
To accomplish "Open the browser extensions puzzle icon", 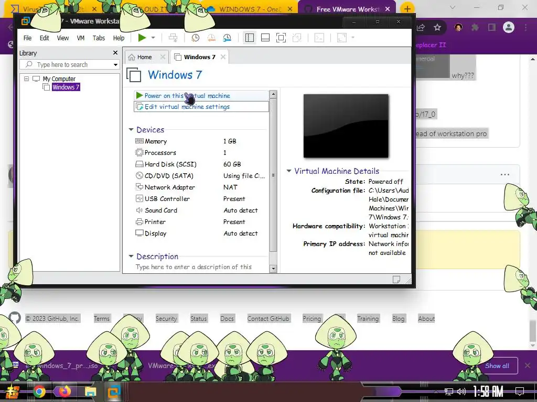I will coord(475,27).
